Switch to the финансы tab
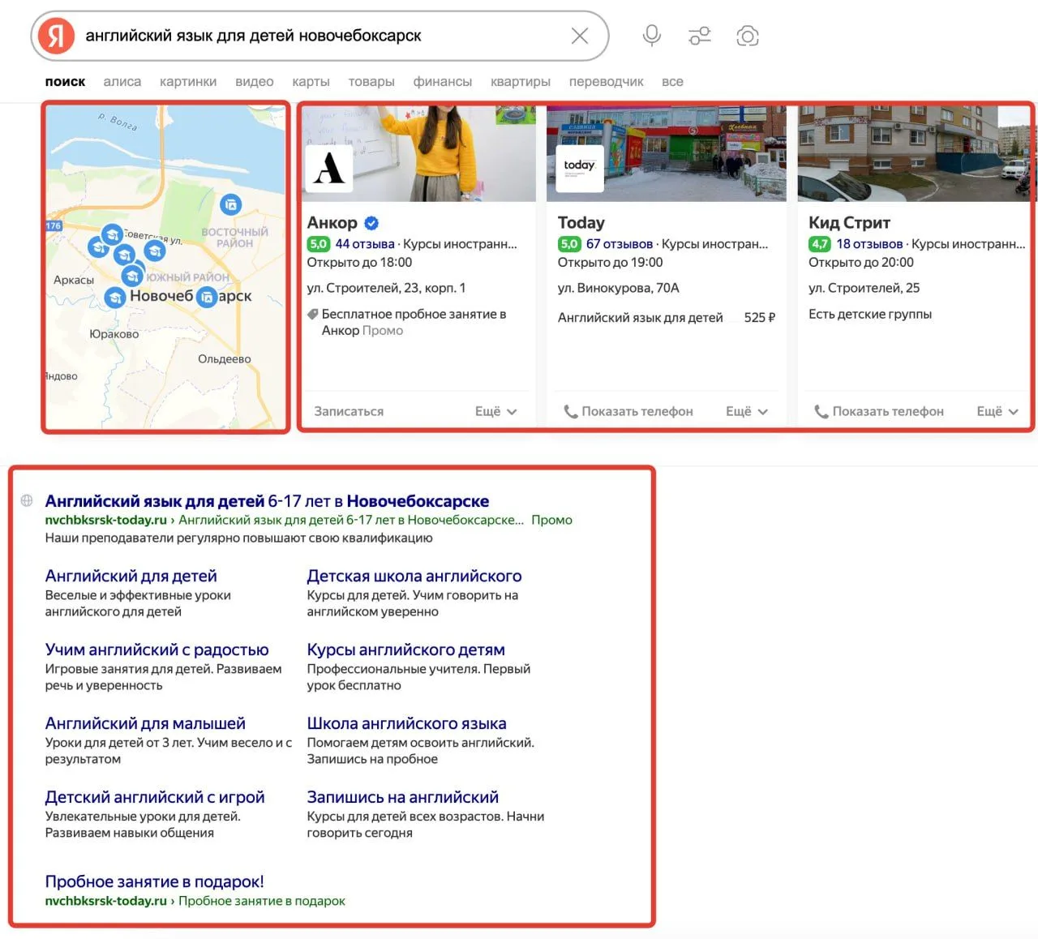The image size is (1038, 939). point(443,81)
